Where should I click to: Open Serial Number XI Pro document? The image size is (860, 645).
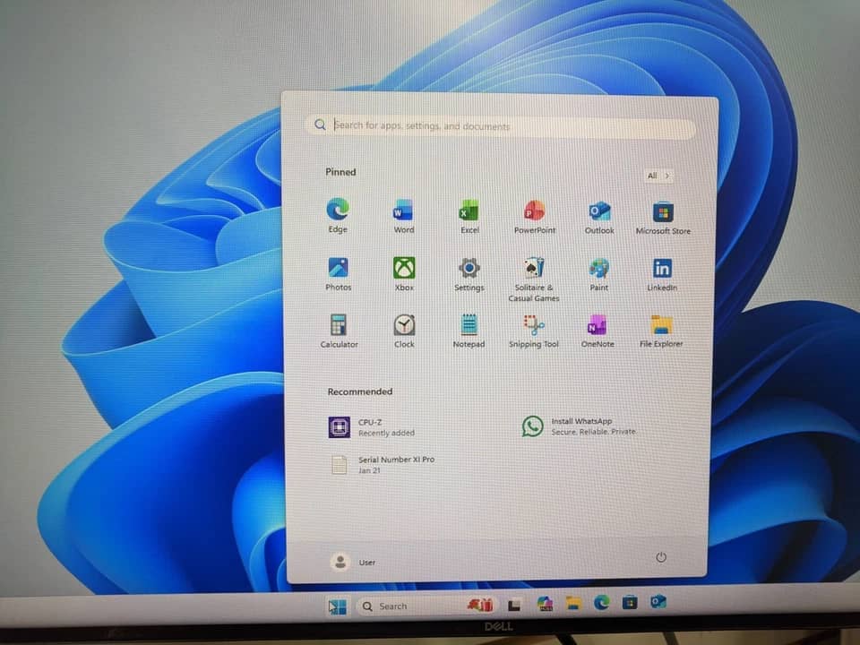(383, 465)
